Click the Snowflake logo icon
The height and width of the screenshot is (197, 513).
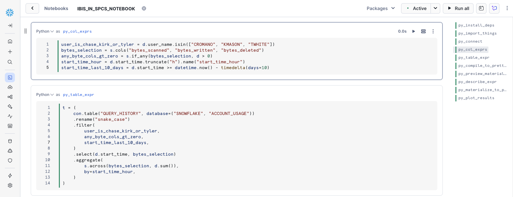pos(10,13)
